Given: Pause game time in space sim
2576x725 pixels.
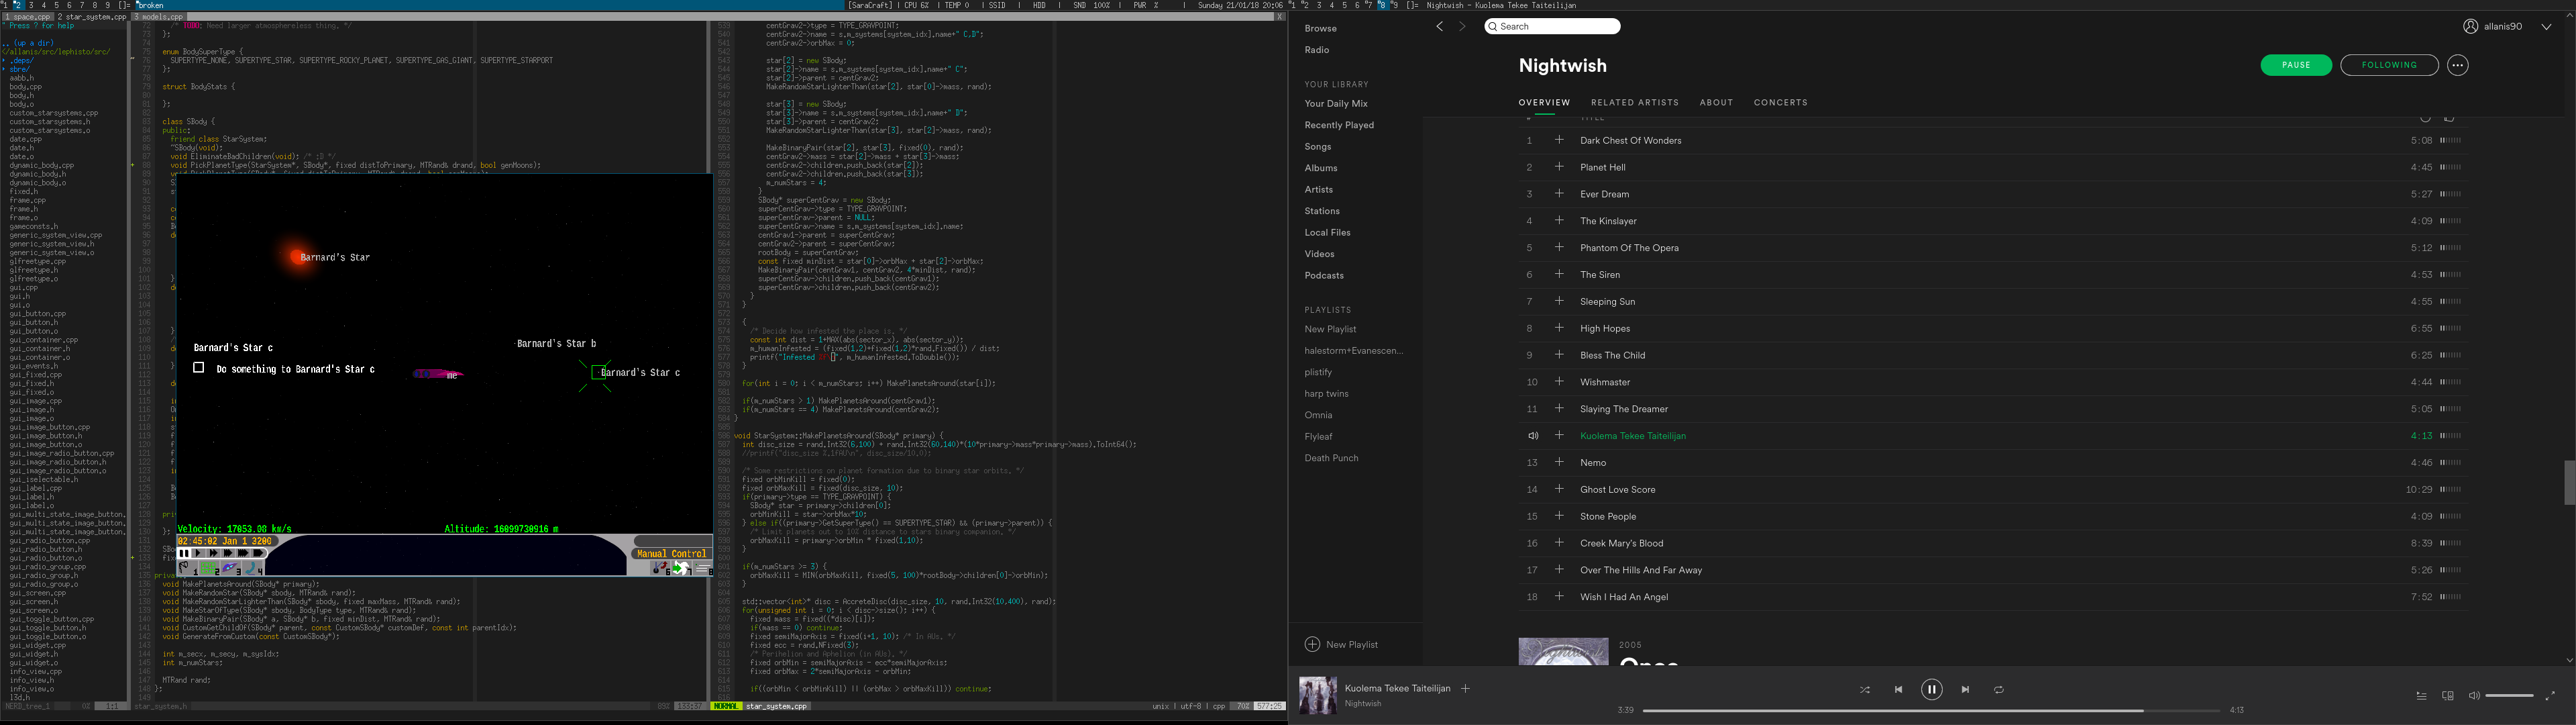Looking at the screenshot, I should [x=184, y=552].
